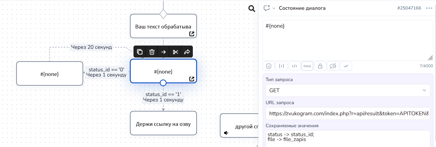436x147 pixels.
Task: Copy the selected #{none} block
Action: click(x=140, y=52)
